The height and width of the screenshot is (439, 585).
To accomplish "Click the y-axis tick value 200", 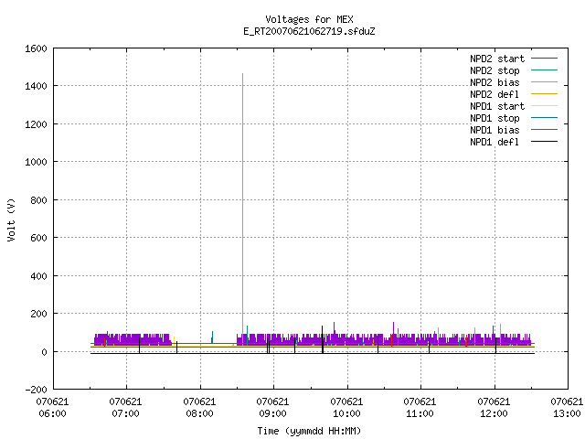I will [38, 314].
